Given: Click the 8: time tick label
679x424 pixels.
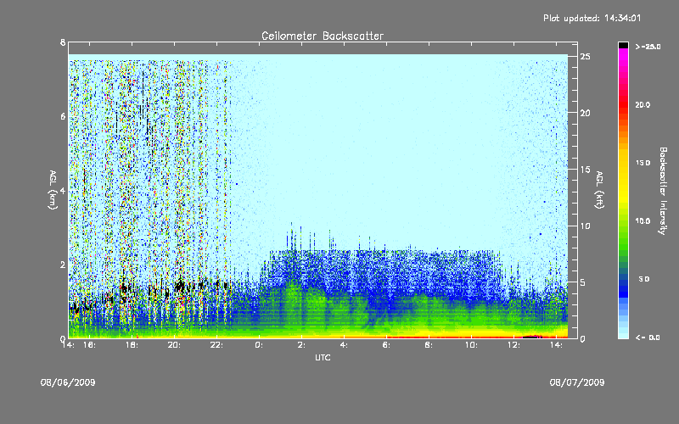Looking at the screenshot, I should point(429,345).
